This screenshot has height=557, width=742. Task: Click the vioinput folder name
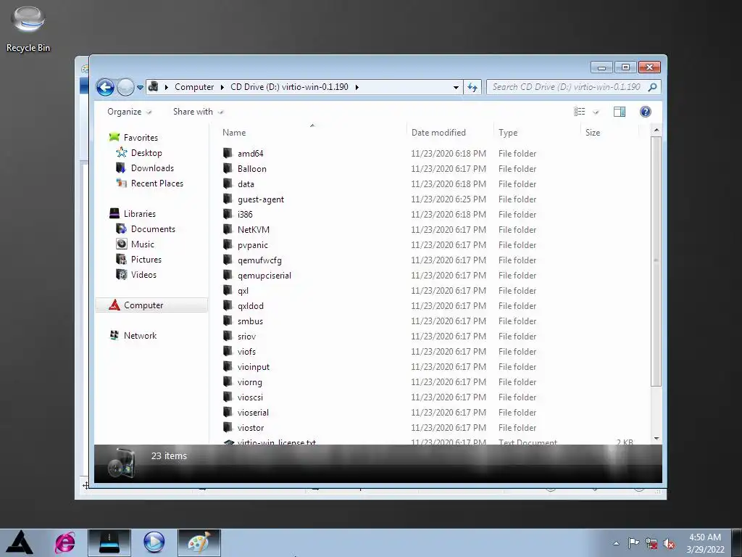click(254, 366)
